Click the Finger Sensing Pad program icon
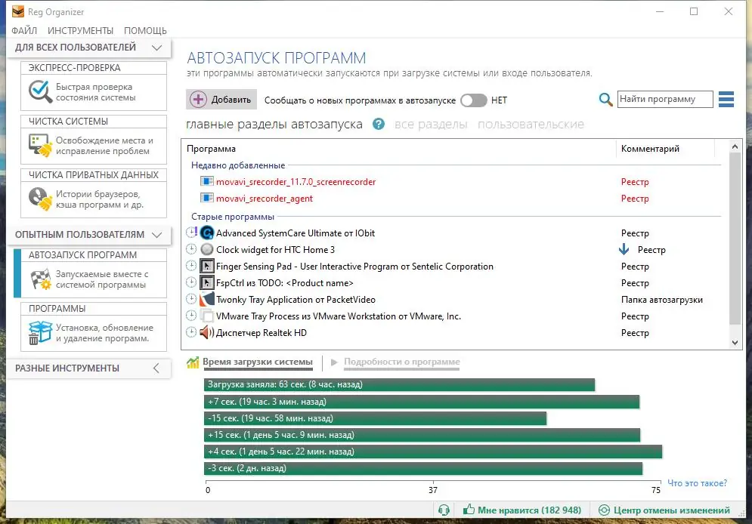 [x=206, y=266]
